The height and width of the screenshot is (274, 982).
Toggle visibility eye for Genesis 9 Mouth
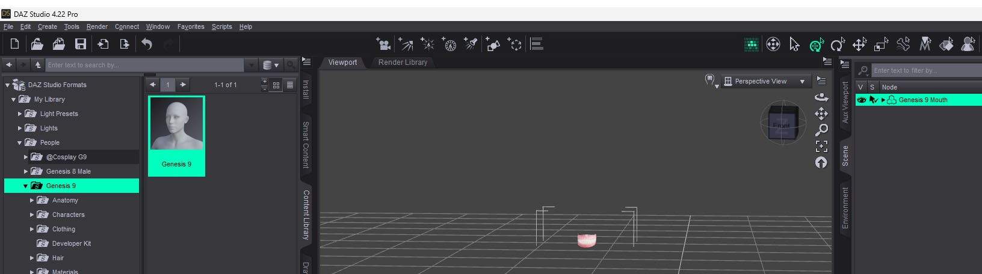(x=861, y=100)
